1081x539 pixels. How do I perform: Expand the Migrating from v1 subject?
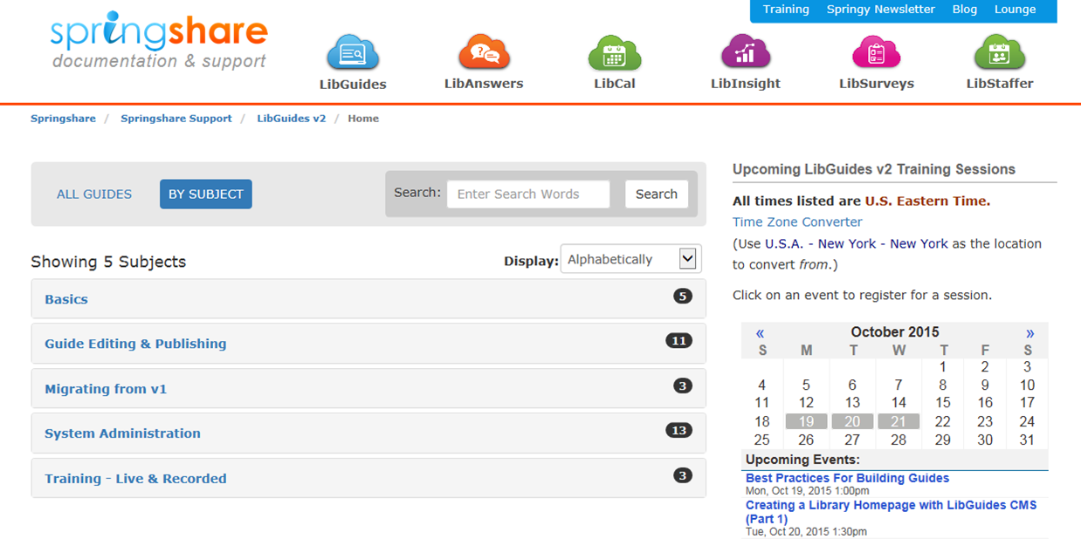tap(368, 389)
